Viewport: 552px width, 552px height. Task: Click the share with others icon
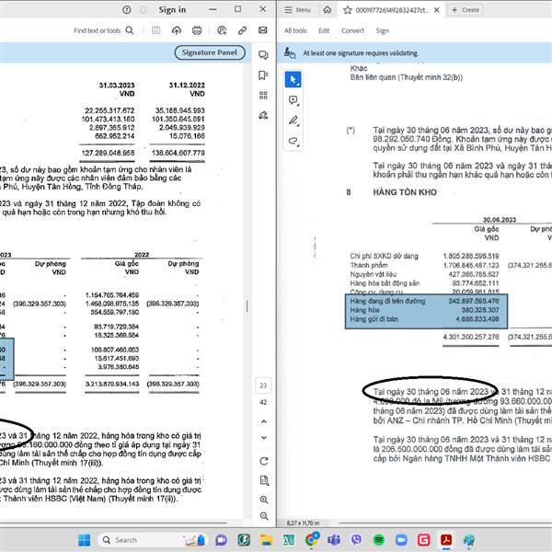222,30
